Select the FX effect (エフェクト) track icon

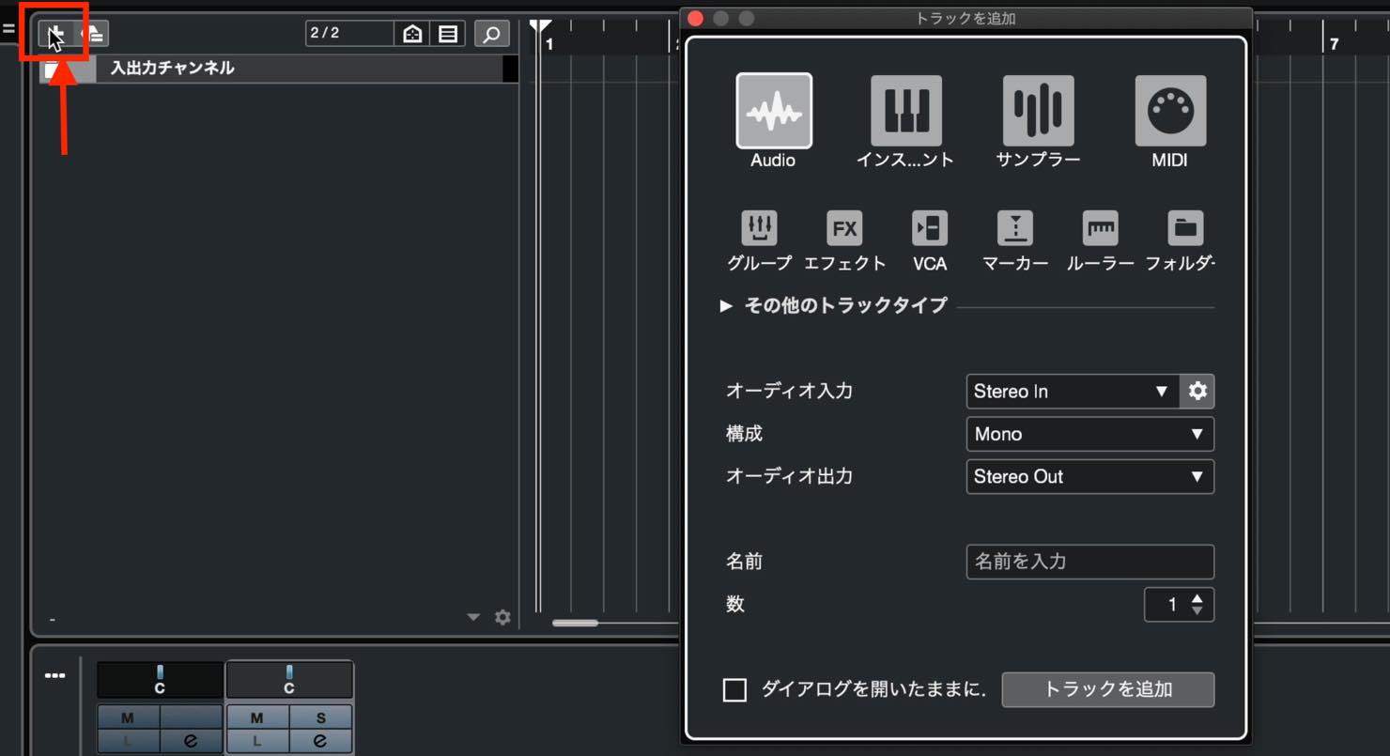844,228
